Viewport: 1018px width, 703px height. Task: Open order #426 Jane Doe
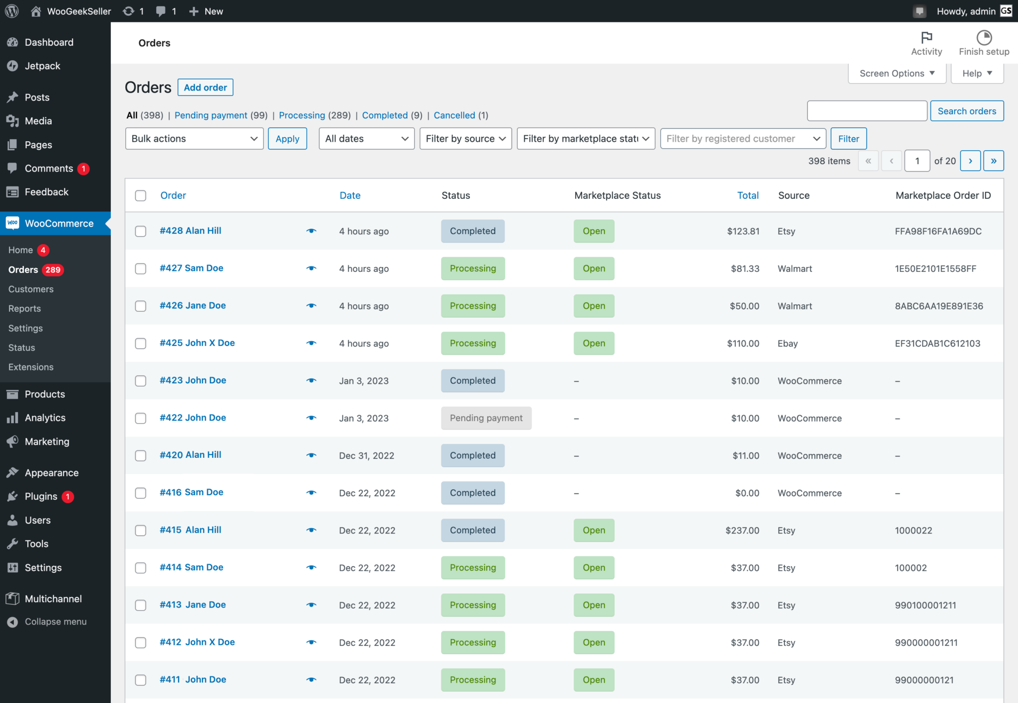point(193,305)
